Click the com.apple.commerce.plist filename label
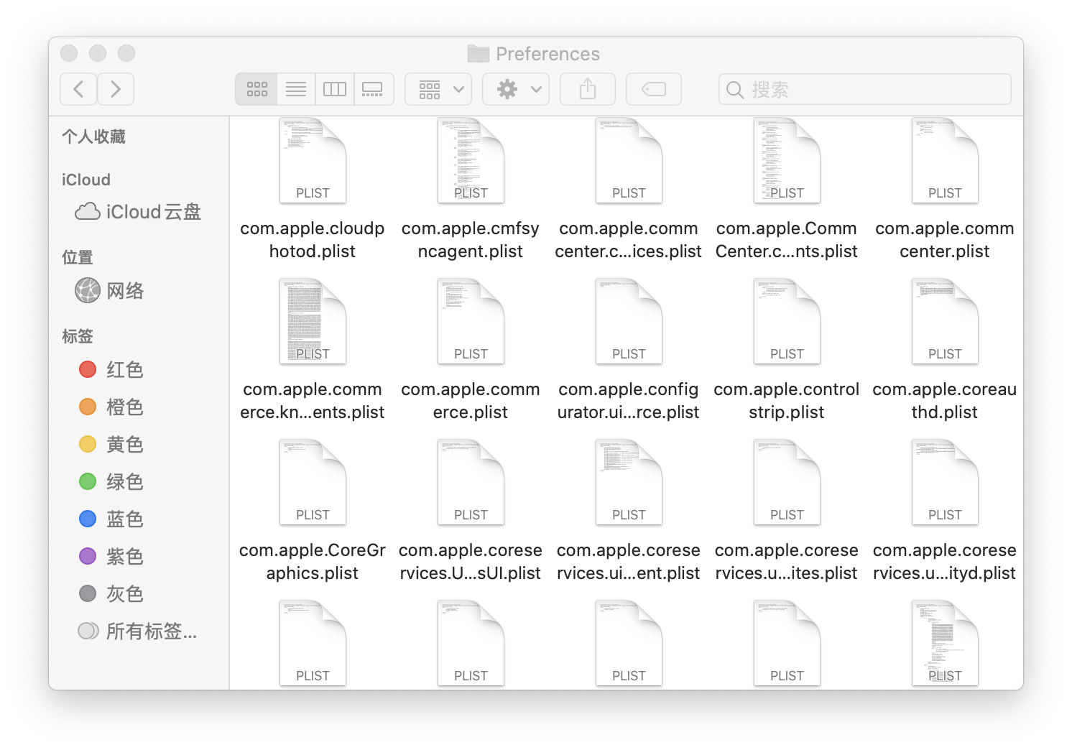 coord(471,401)
